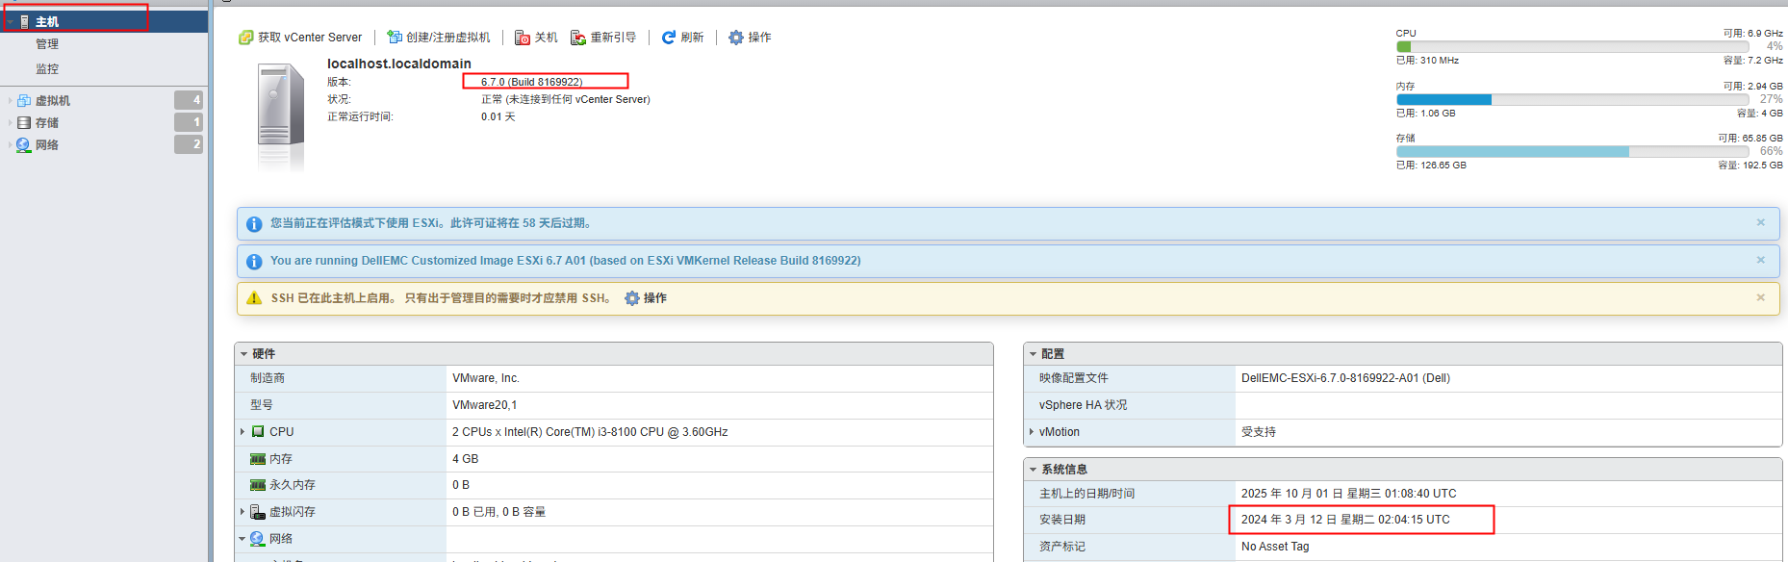Expand the vMotion row
This screenshot has height=562, width=1788.
(1032, 432)
